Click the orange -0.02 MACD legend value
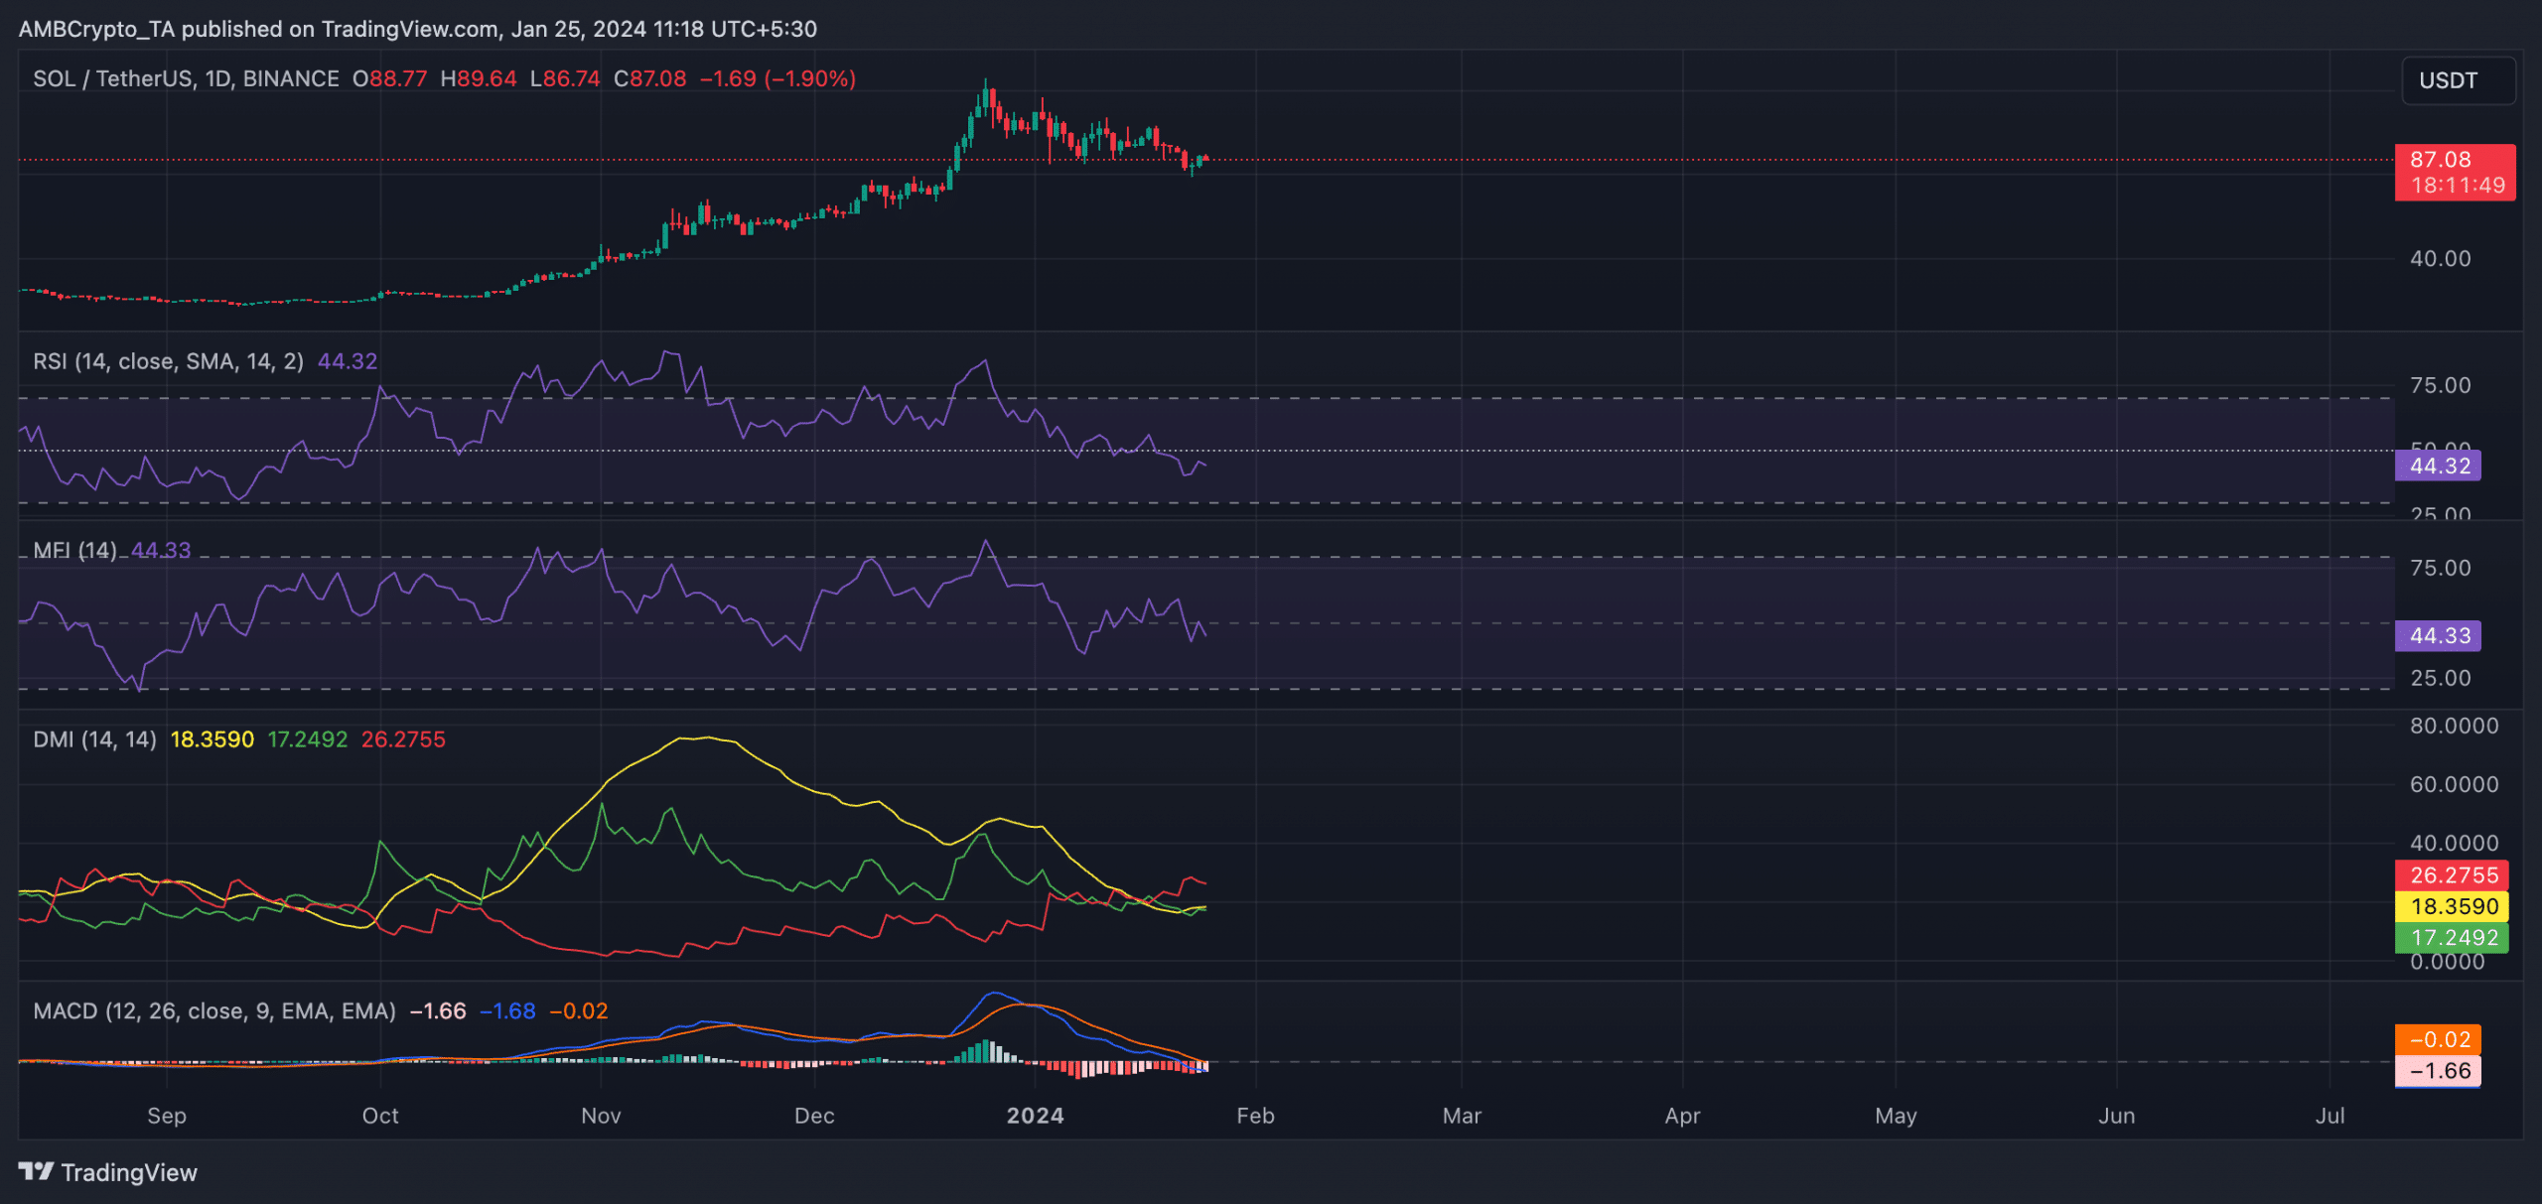 (x=579, y=1011)
